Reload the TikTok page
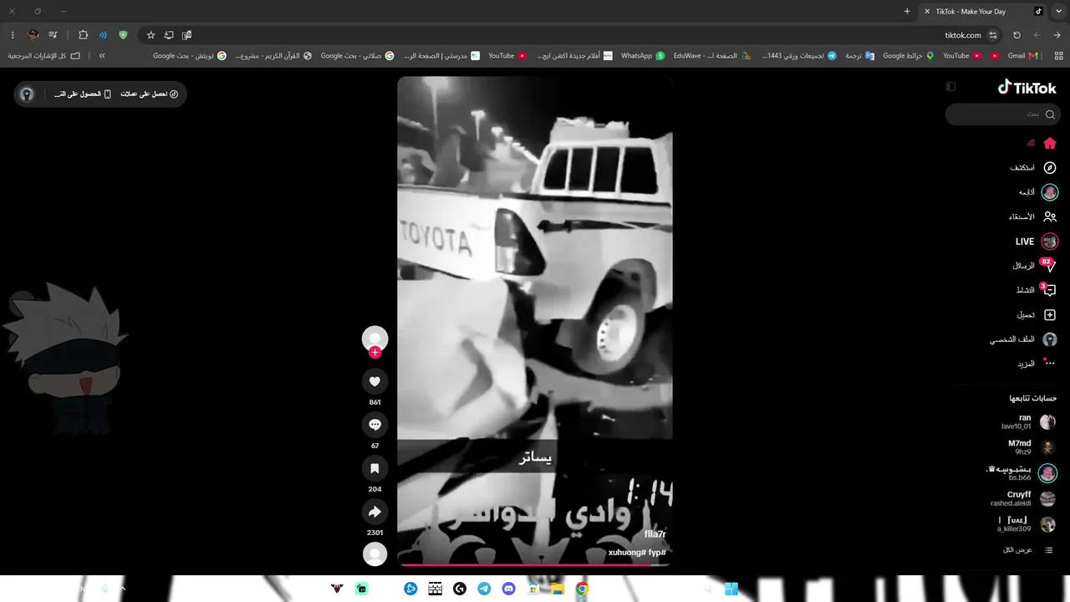 1016,35
